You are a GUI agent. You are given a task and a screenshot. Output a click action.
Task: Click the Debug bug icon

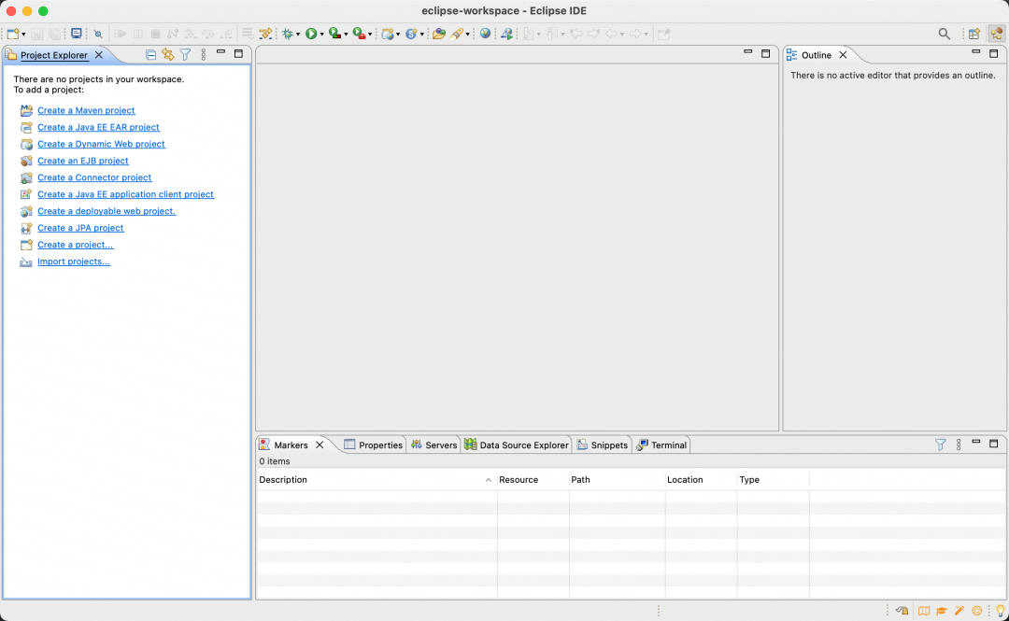(288, 34)
